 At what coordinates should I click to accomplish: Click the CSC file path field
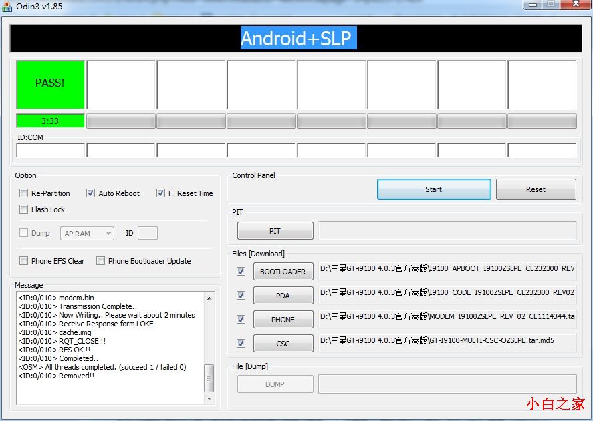447,342
